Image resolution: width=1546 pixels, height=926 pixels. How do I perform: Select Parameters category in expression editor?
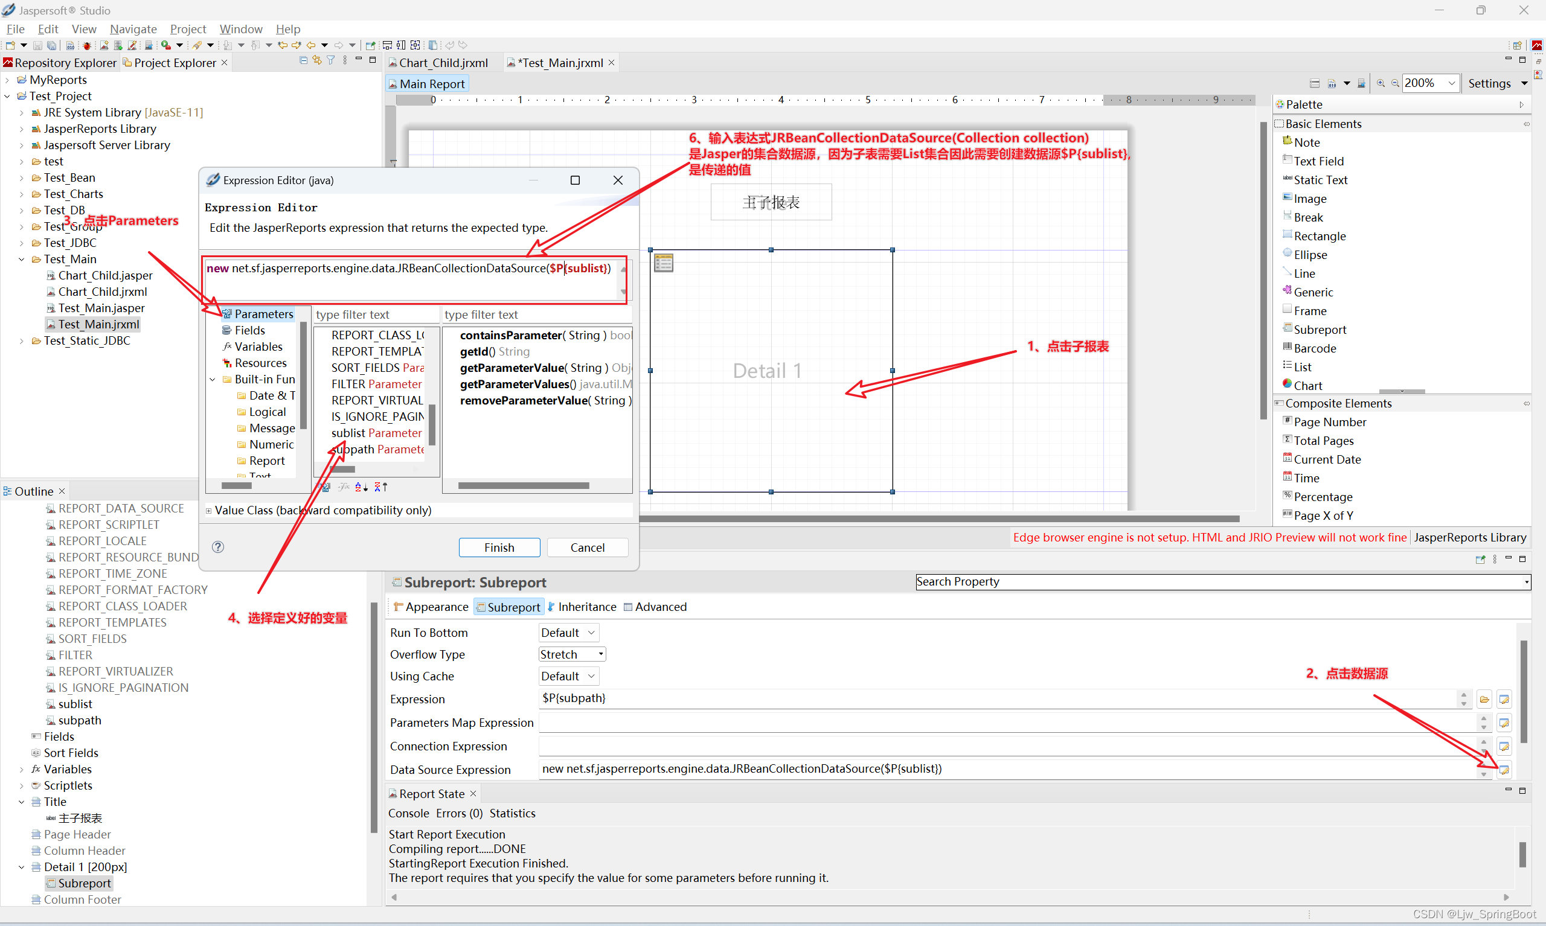coord(258,314)
